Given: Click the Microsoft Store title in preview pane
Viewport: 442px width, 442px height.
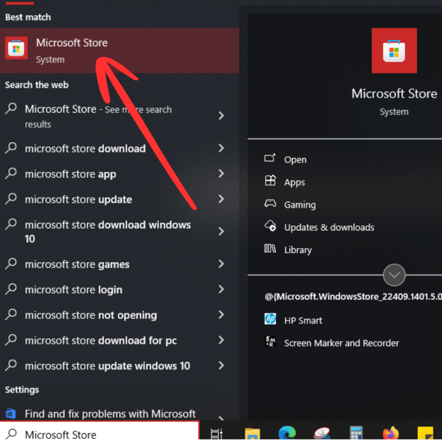Looking at the screenshot, I should (394, 94).
